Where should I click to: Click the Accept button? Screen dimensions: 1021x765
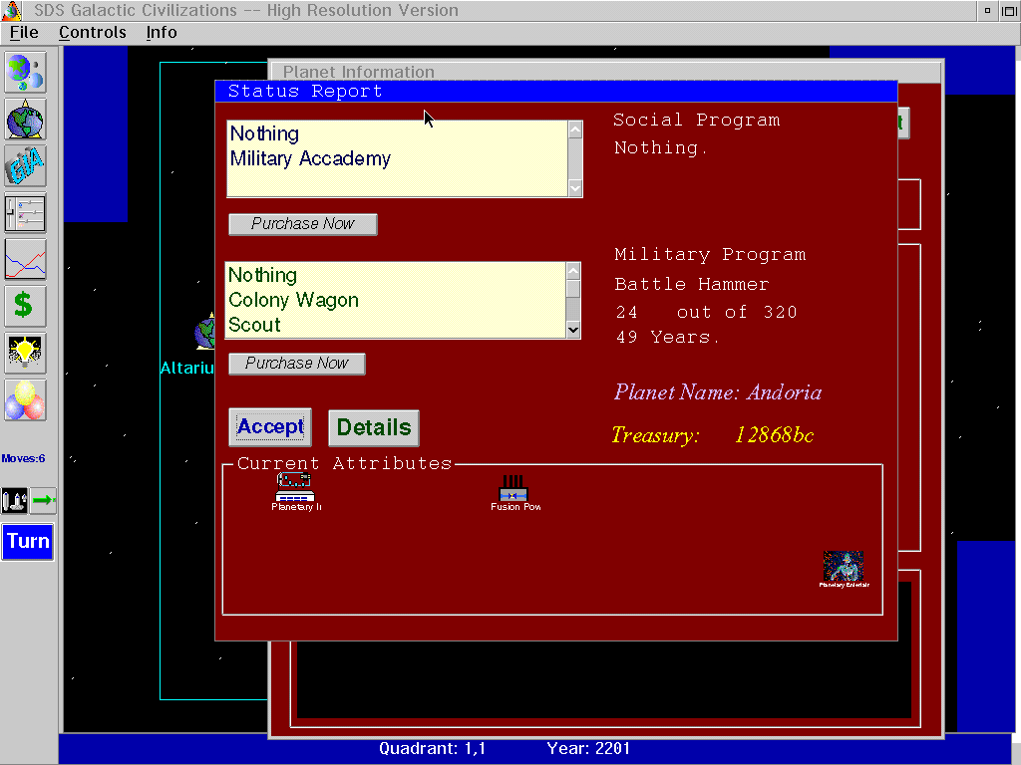(x=270, y=426)
